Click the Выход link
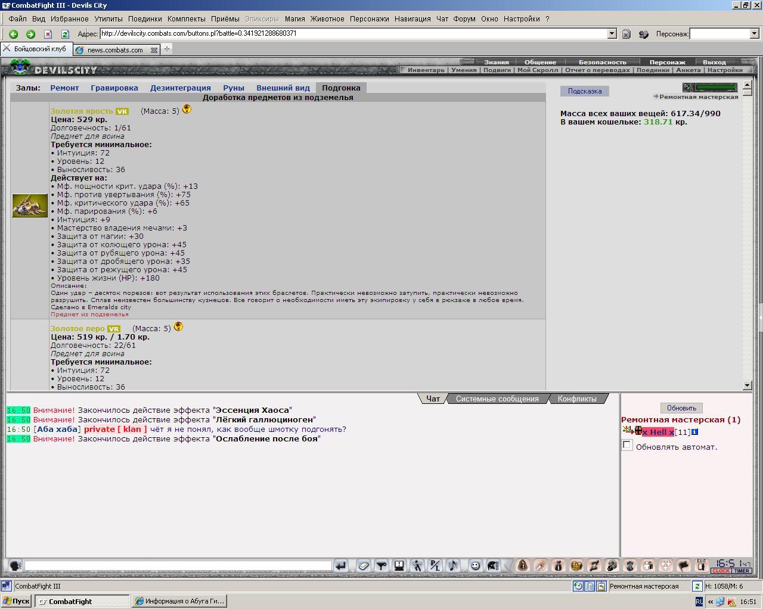The height and width of the screenshot is (610, 763). (x=714, y=62)
